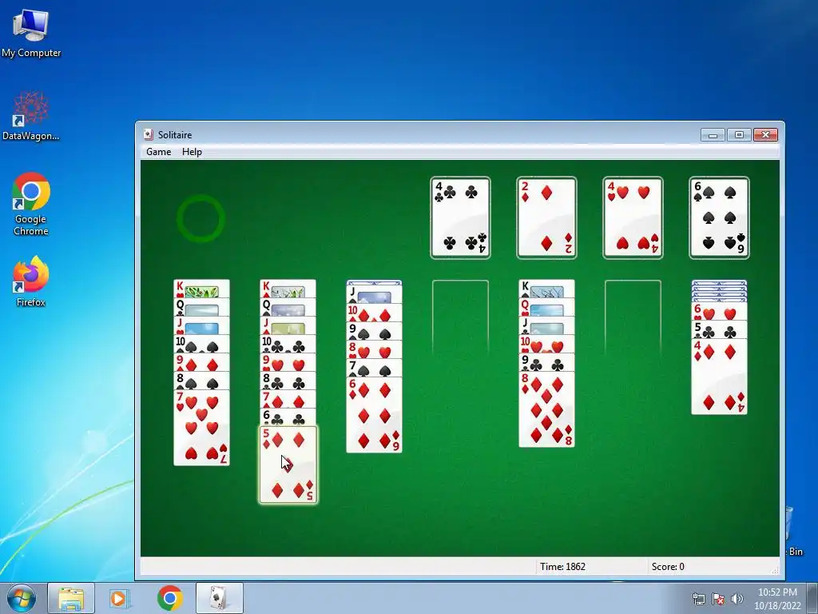Click the Solitaire title bar icon
Image resolution: width=818 pixels, height=614 pixels.
[x=149, y=134]
